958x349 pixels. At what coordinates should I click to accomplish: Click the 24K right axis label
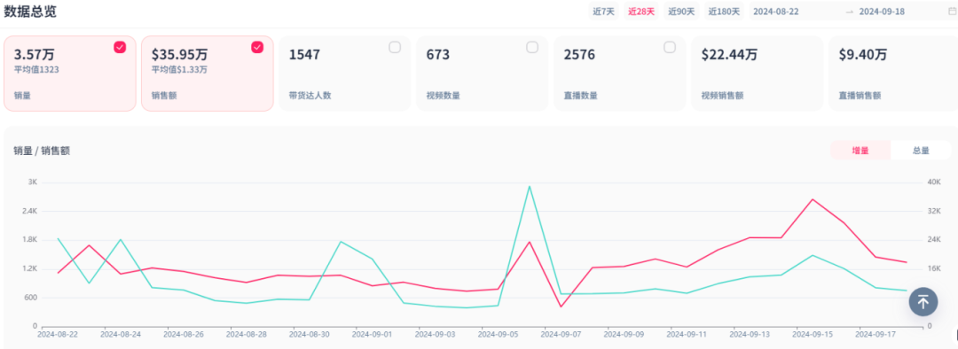[x=934, y=240]
